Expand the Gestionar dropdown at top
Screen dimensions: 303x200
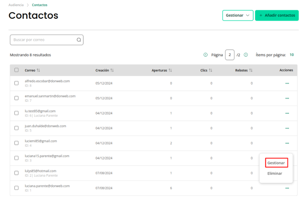click(x=238, y=16)
